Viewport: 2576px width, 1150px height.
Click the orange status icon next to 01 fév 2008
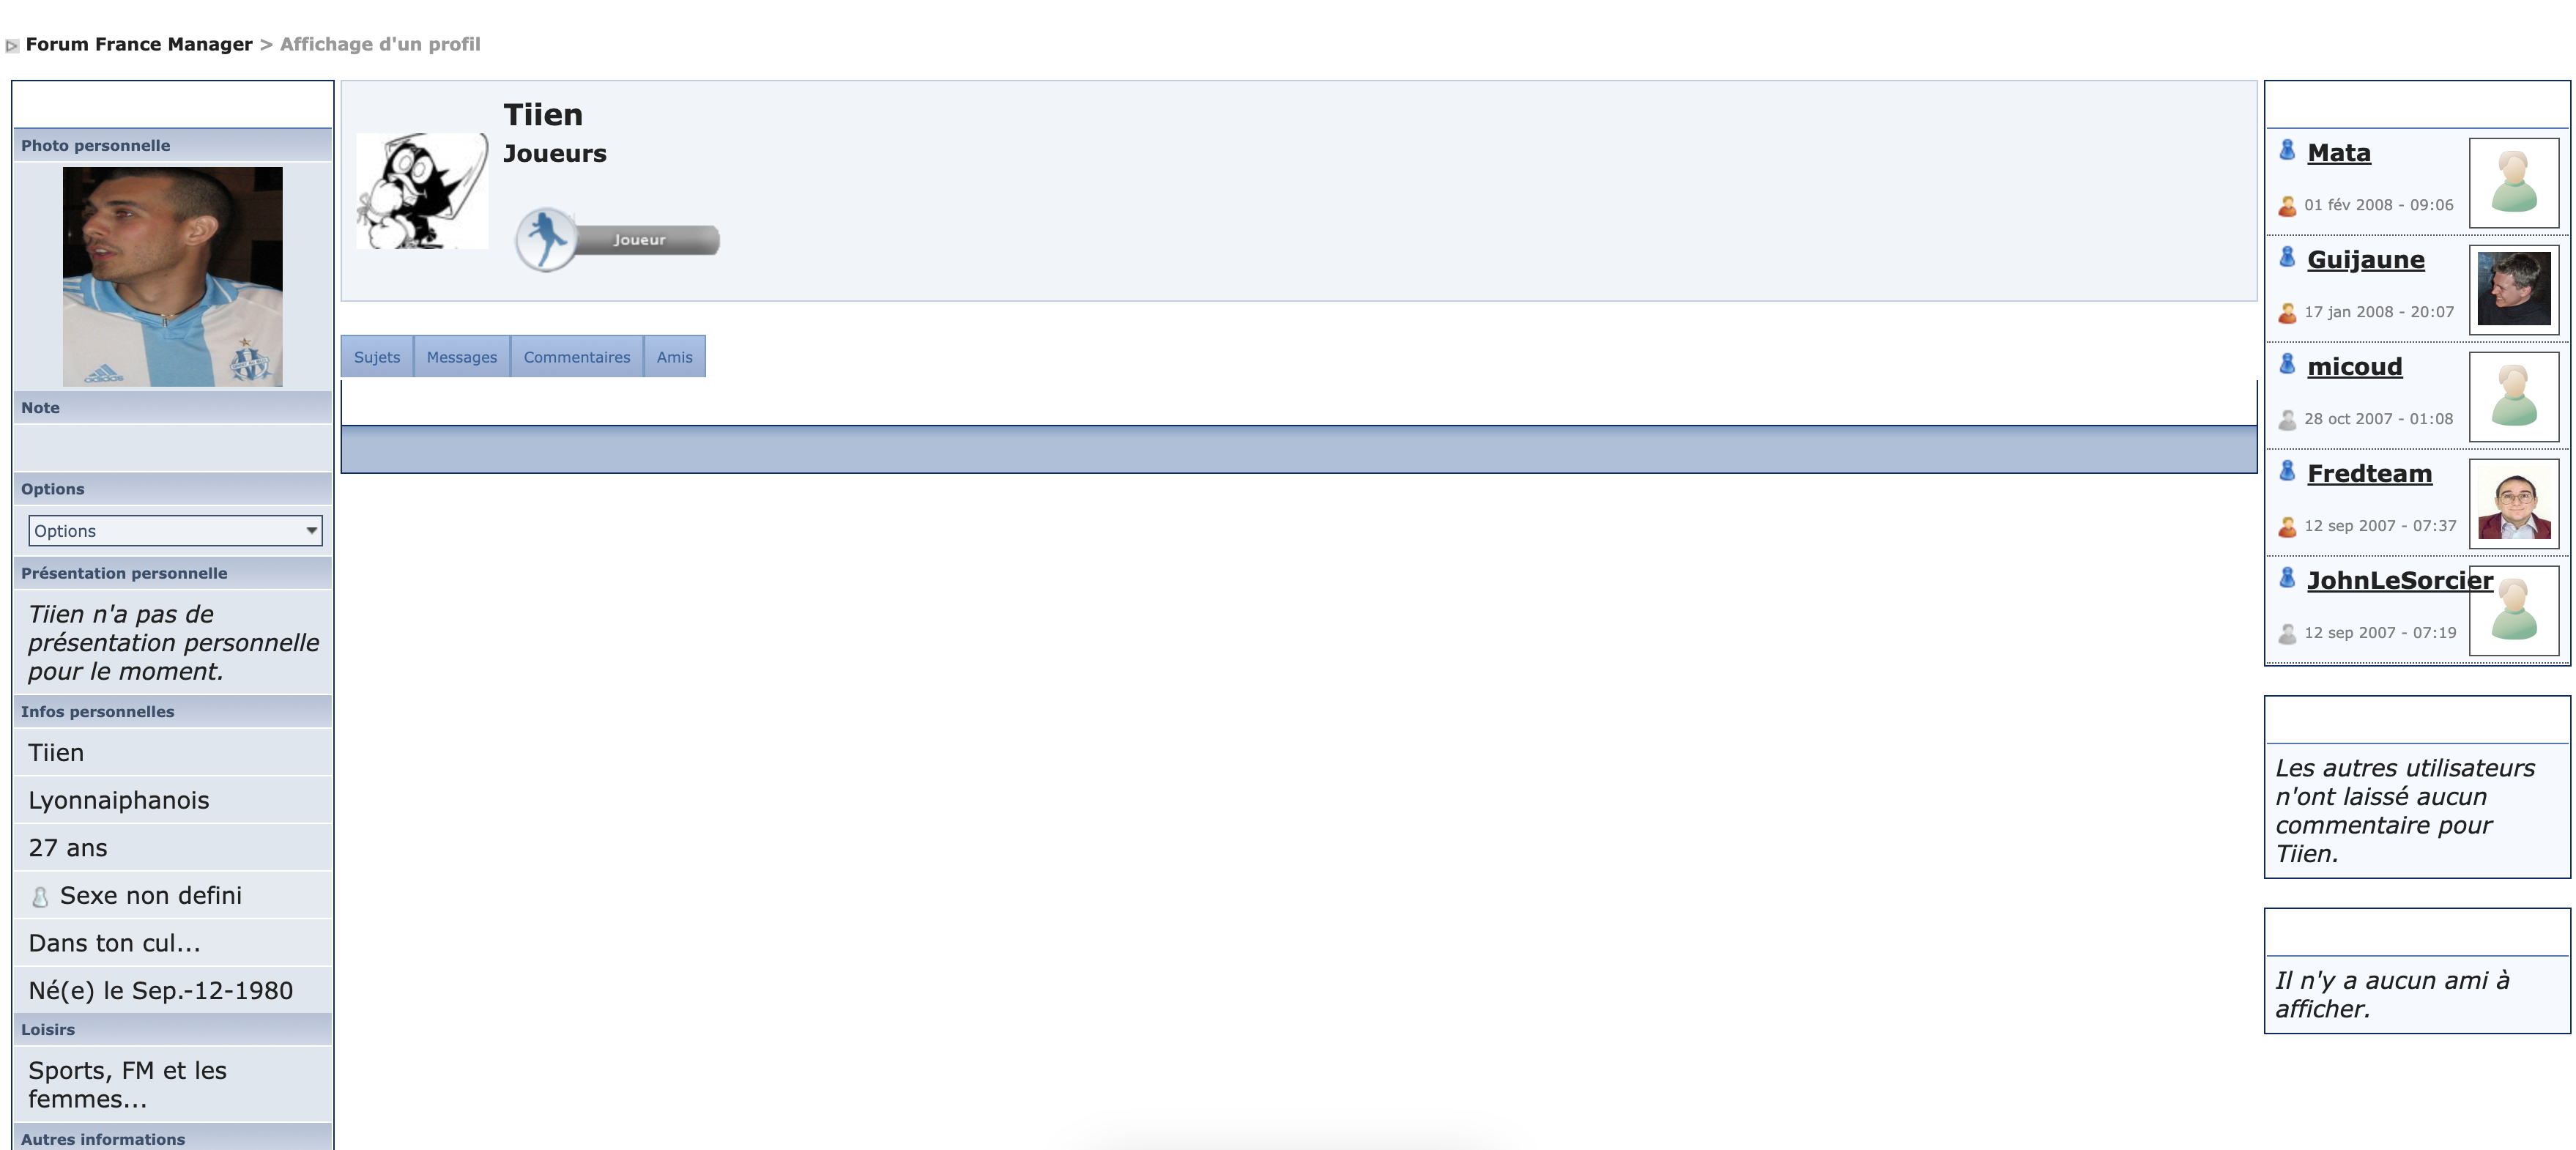2287,206
